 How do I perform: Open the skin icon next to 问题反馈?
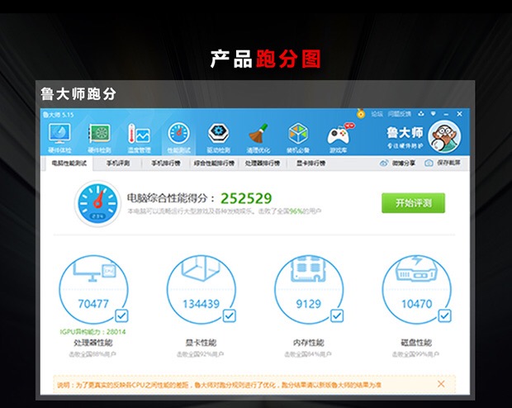(x=421, y=114)
